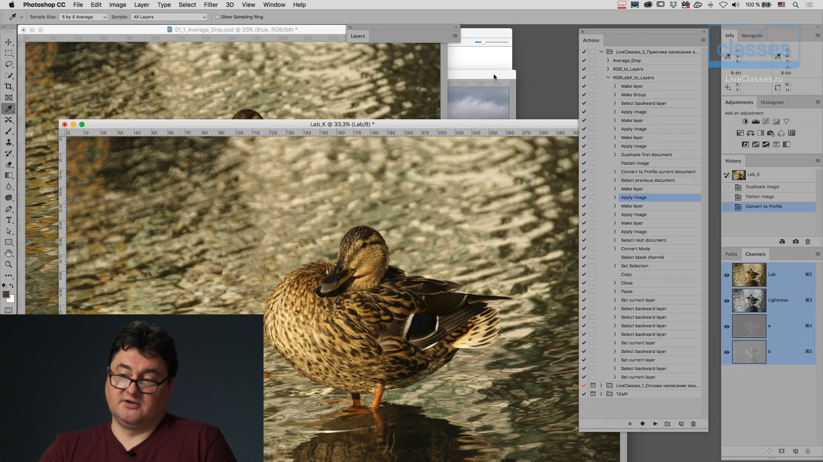The height and width of the screenshot is (462, 823).
Task: Select the Pen tool
Action: coord(9,209)
